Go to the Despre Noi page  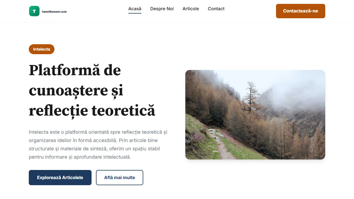[162, 9]
